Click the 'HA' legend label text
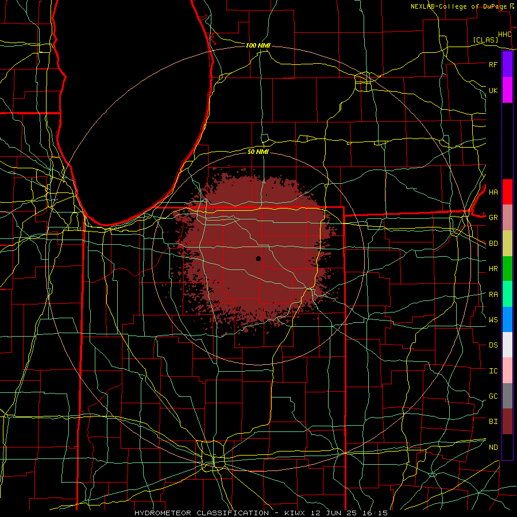This screenshot has height=517, width=517. click(x=493, y=192)
